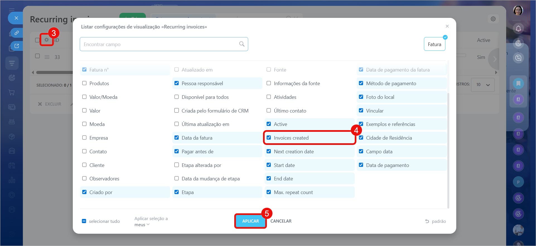
Task: Select the Fatura category tab
Action: pyautogui.click(x=434, y=44)
